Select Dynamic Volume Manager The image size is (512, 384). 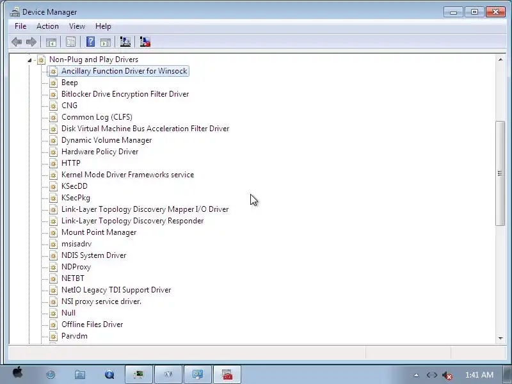106,140
